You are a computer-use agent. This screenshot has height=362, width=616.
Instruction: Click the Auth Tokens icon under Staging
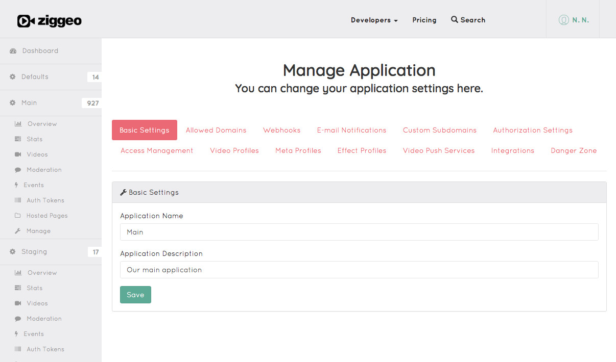click(x=18, y=349)
